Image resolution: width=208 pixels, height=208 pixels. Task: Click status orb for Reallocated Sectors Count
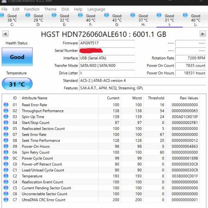point(6,129)
